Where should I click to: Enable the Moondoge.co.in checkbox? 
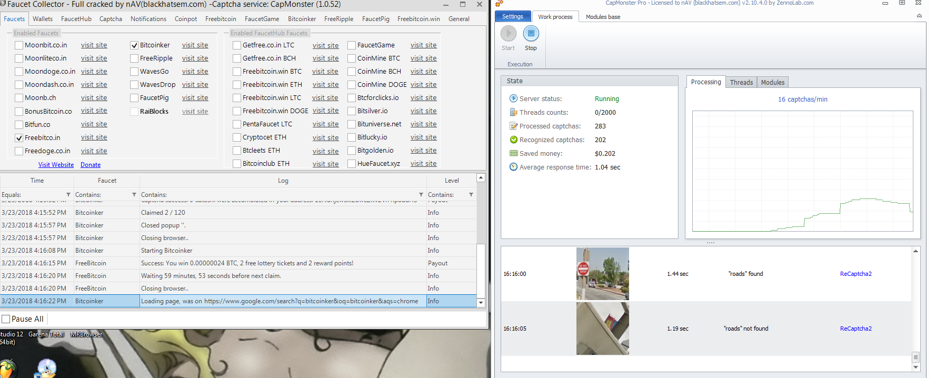(19, 72)
